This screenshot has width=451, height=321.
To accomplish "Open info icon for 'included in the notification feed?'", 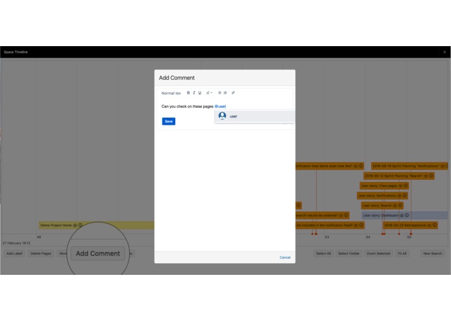I will coord(361,225).
